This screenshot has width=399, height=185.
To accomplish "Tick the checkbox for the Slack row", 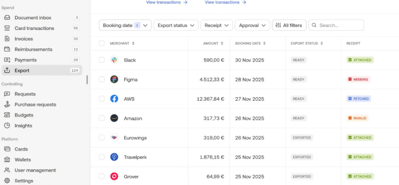I will pos(102,60).
